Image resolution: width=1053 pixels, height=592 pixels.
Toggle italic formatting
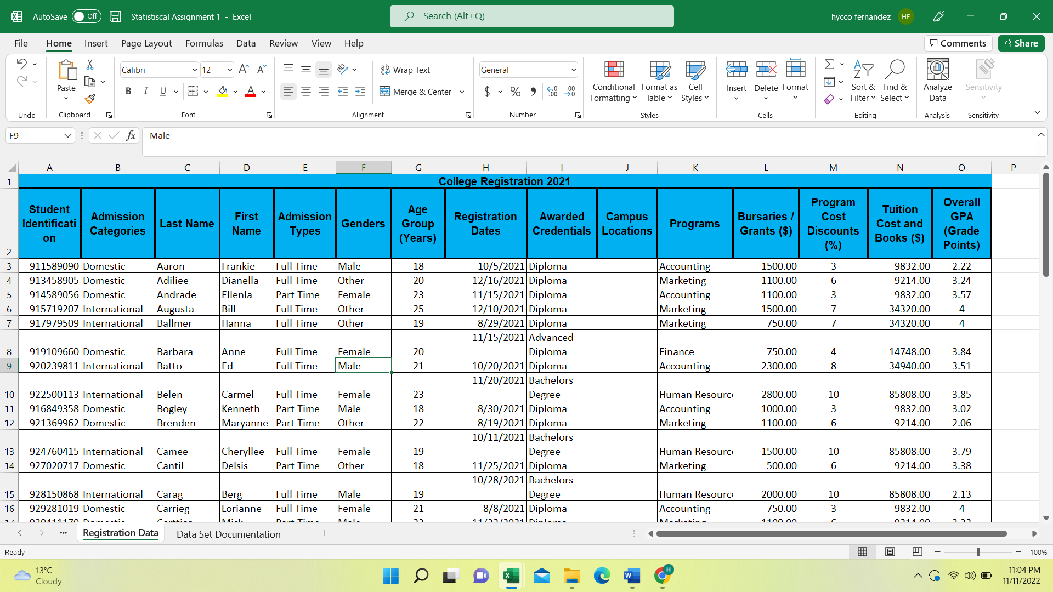145,91
